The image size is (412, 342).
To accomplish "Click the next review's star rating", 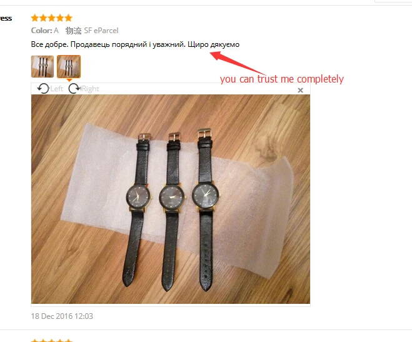I will tap(52, 340).
